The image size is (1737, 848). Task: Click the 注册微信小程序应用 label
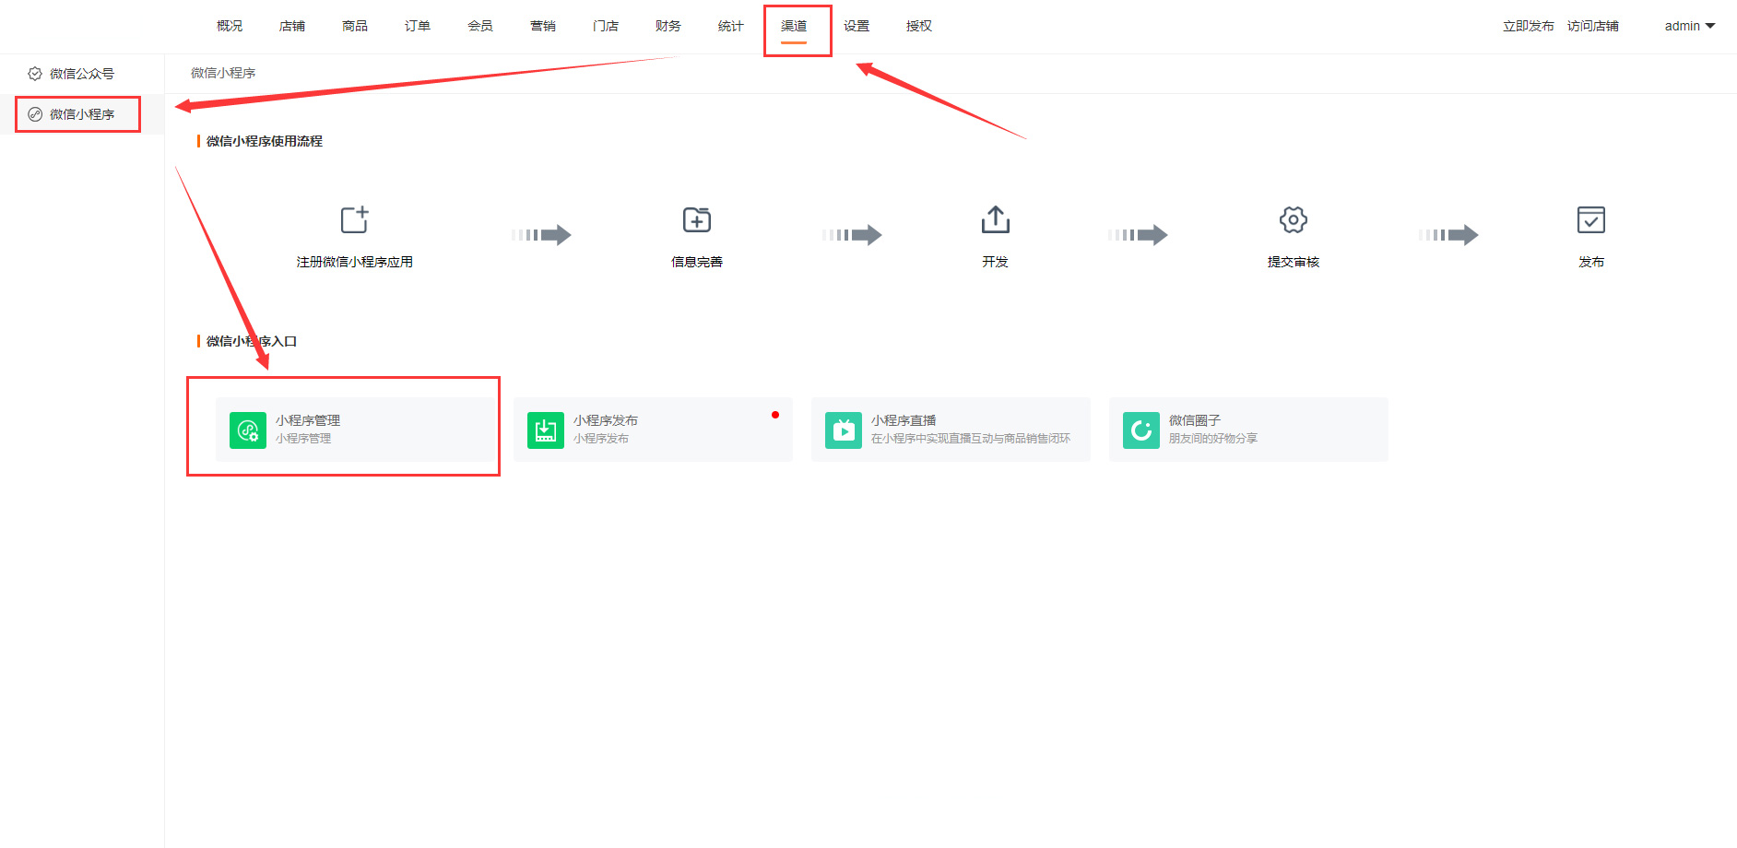tap(355, 262)
